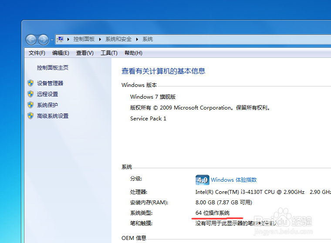Click the OEM 信息 section header
The height and width of the screenshot is (243, 331).
point(134,238)
